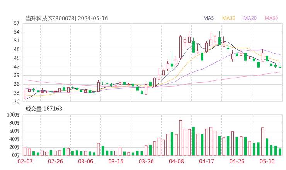The image size is (286, 170).
Task: Click the 03-15 date label
Action: [x=116, y=161]
